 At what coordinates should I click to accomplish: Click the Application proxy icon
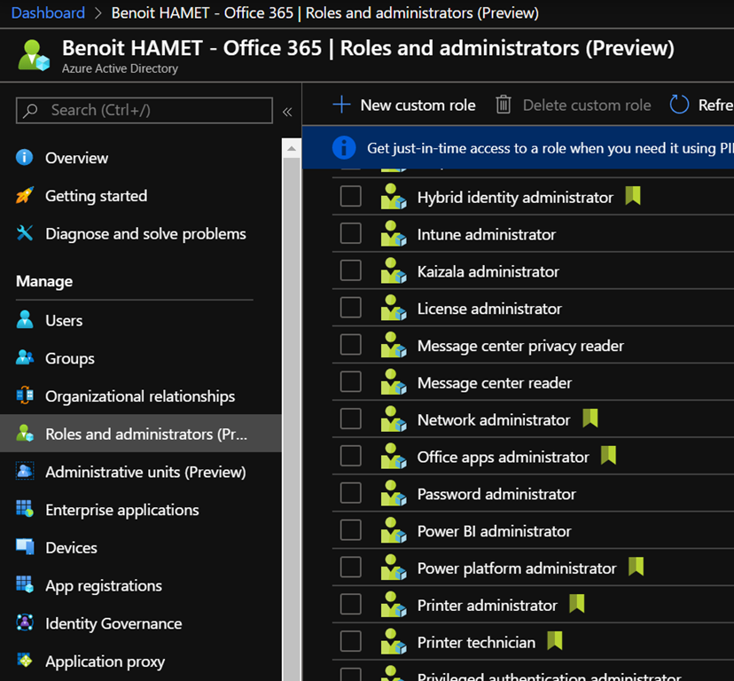(25, 661)
